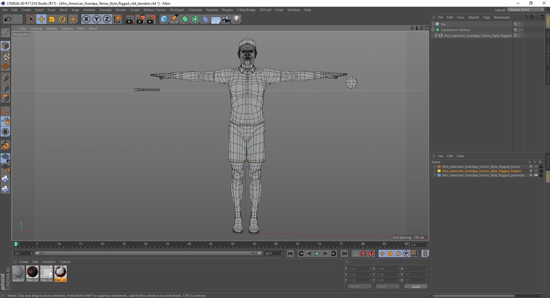Click Rigged_helpers layer yellow color swatch

439,171
